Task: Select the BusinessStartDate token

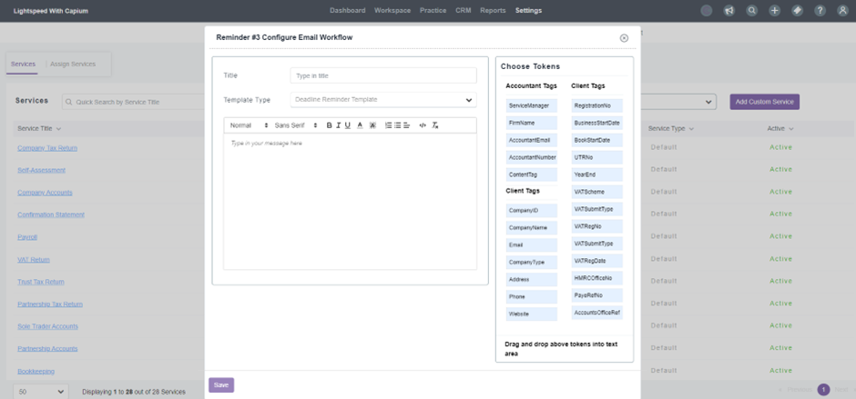Action: point(597,124)
